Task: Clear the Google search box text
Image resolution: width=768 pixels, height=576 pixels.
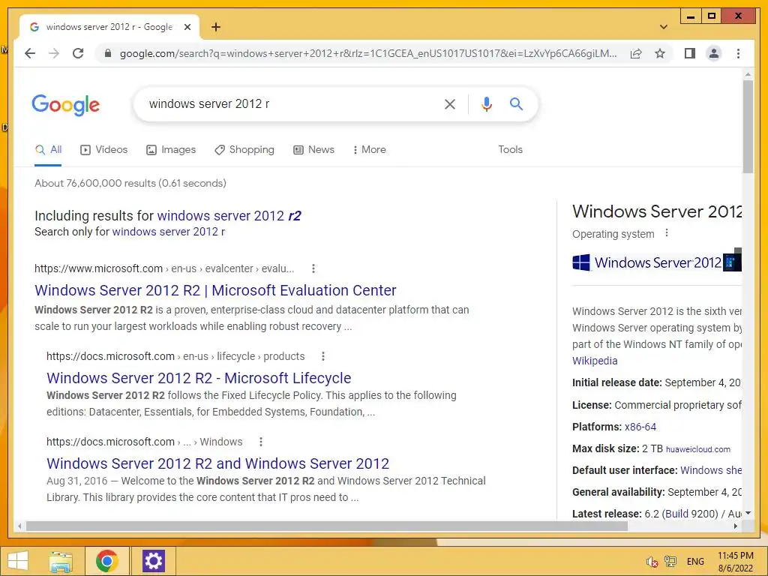Action: tap(450, 103)
